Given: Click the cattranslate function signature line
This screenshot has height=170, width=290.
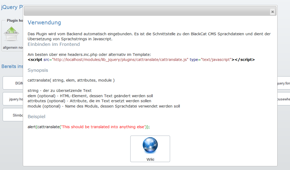Looking at the screenshot, I should (71, 80).
